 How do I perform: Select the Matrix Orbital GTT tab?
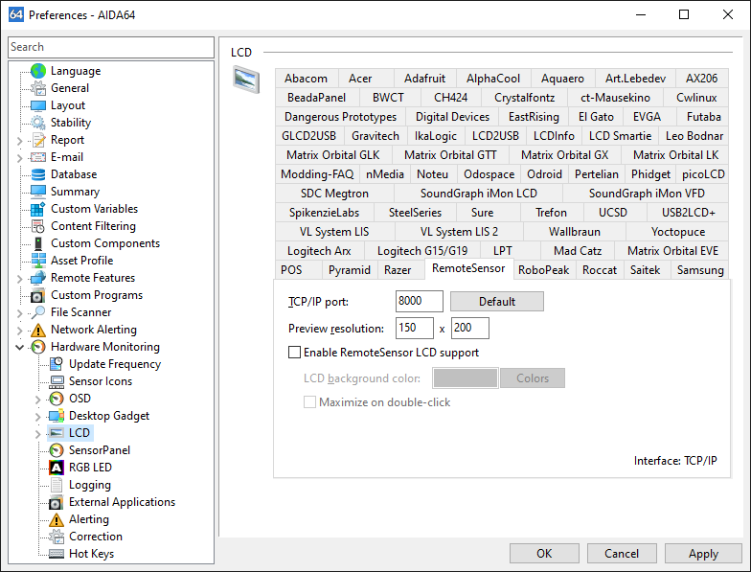pos(450,155)
